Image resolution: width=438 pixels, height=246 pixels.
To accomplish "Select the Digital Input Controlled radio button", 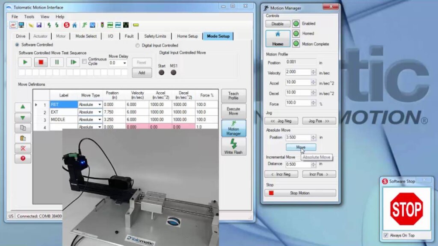I will tap(138, 45).
